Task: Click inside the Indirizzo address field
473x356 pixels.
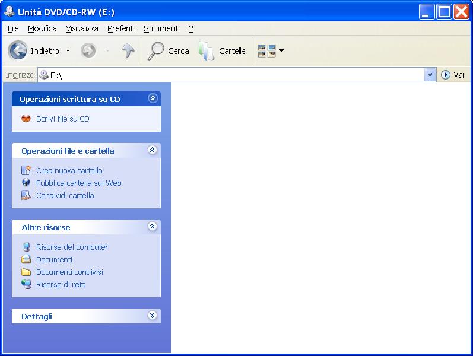Action: tap(237, 75)
